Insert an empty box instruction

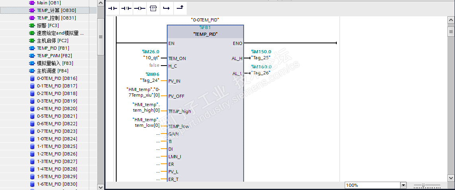pos(153,8)
